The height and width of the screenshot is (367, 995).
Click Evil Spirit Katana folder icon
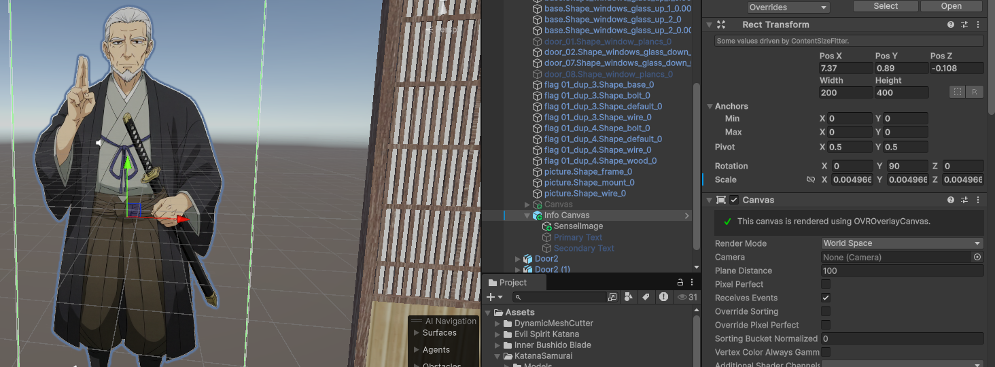pos(508,334)
